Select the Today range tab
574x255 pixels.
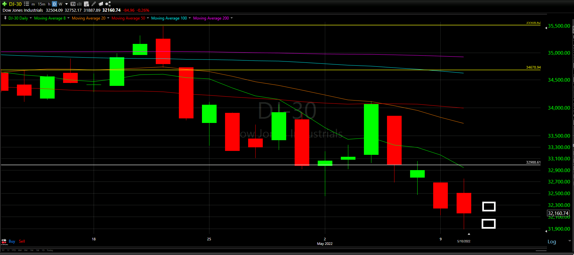coord(50,250)
